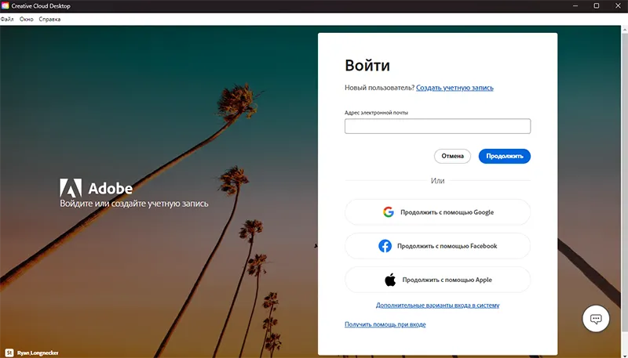Open Дополнительные варианты входа в систему link

[437, 306]
